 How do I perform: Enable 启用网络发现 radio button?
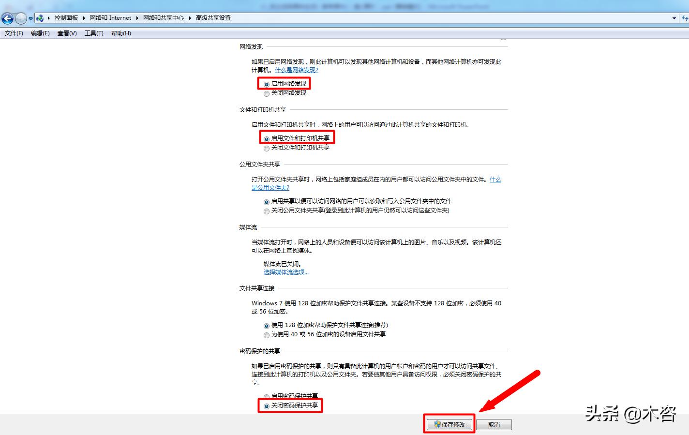click(267, 83)
